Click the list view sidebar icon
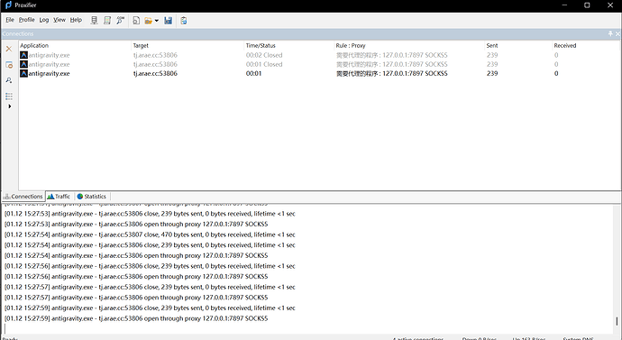 [x=9, y=96]
